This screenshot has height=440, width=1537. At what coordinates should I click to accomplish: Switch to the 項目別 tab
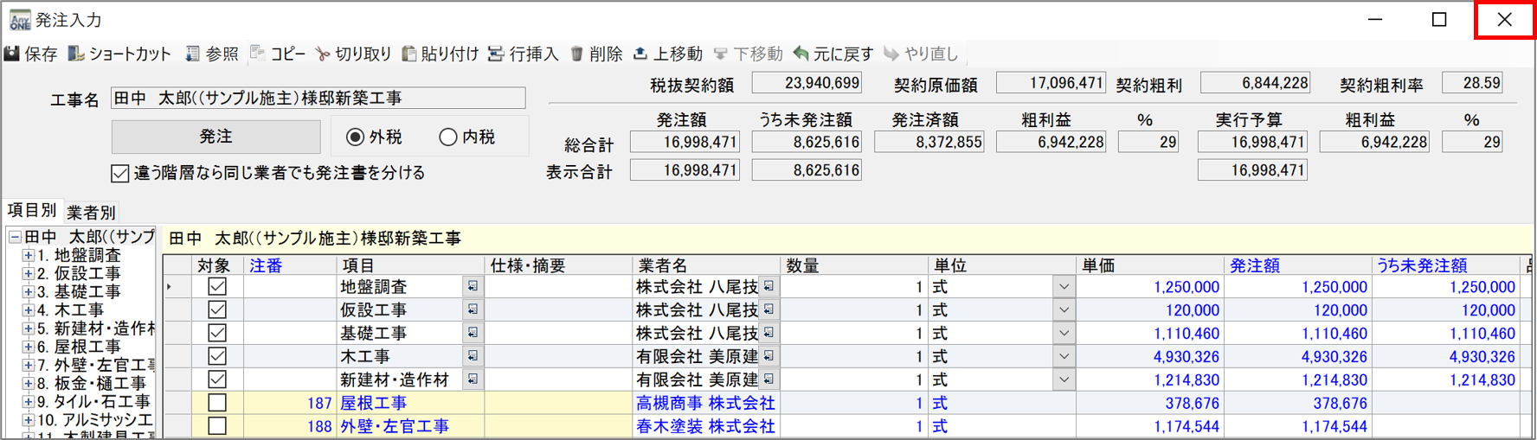point(32,210)
